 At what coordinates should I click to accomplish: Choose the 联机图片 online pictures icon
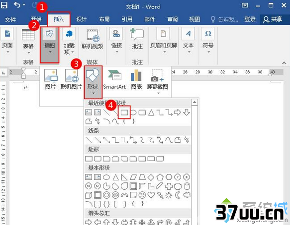[71, 80]
